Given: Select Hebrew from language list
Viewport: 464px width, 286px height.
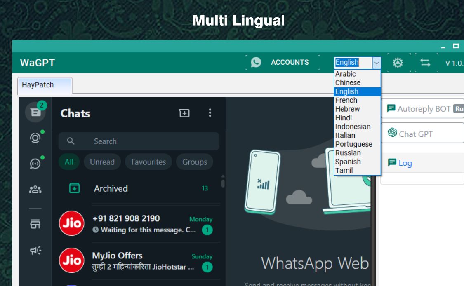Looking at the screenshot, I should pyautogui.click(x=357, y=109).
